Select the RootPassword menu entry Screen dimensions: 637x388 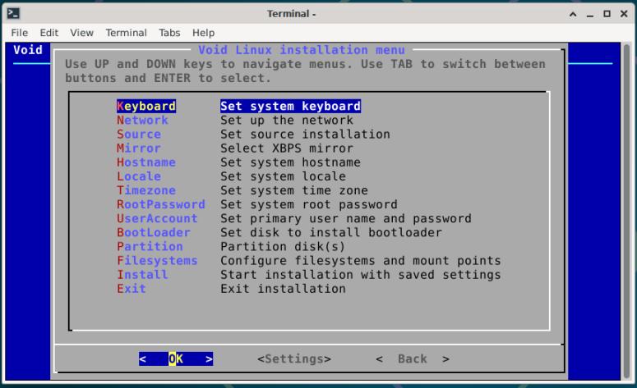click(161, 204)
